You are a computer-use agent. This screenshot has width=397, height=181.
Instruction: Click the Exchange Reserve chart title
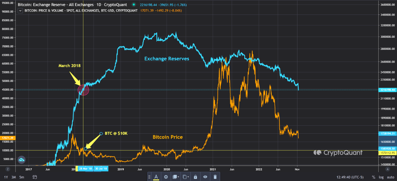click(x=73, y=5)
